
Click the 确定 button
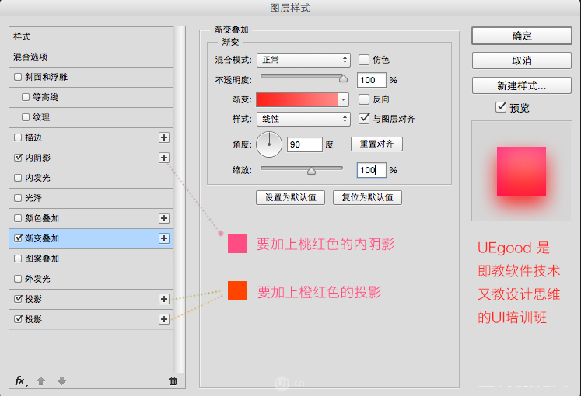coord(521,36)
